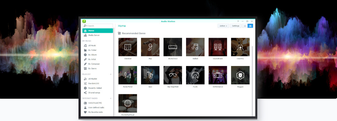Screen dimensions: 337x121
Task: Browse music By Composer
Action: tap(98, 64)
